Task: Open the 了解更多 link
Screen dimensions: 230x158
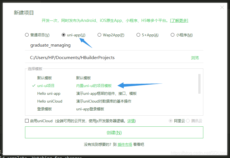Action: (179, 21)
